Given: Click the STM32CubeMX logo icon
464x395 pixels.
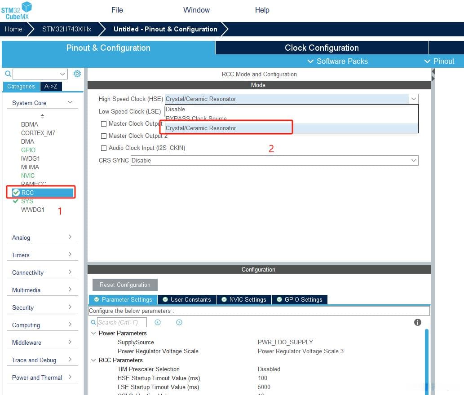Looking at the screenshot, I should [17, 10].
